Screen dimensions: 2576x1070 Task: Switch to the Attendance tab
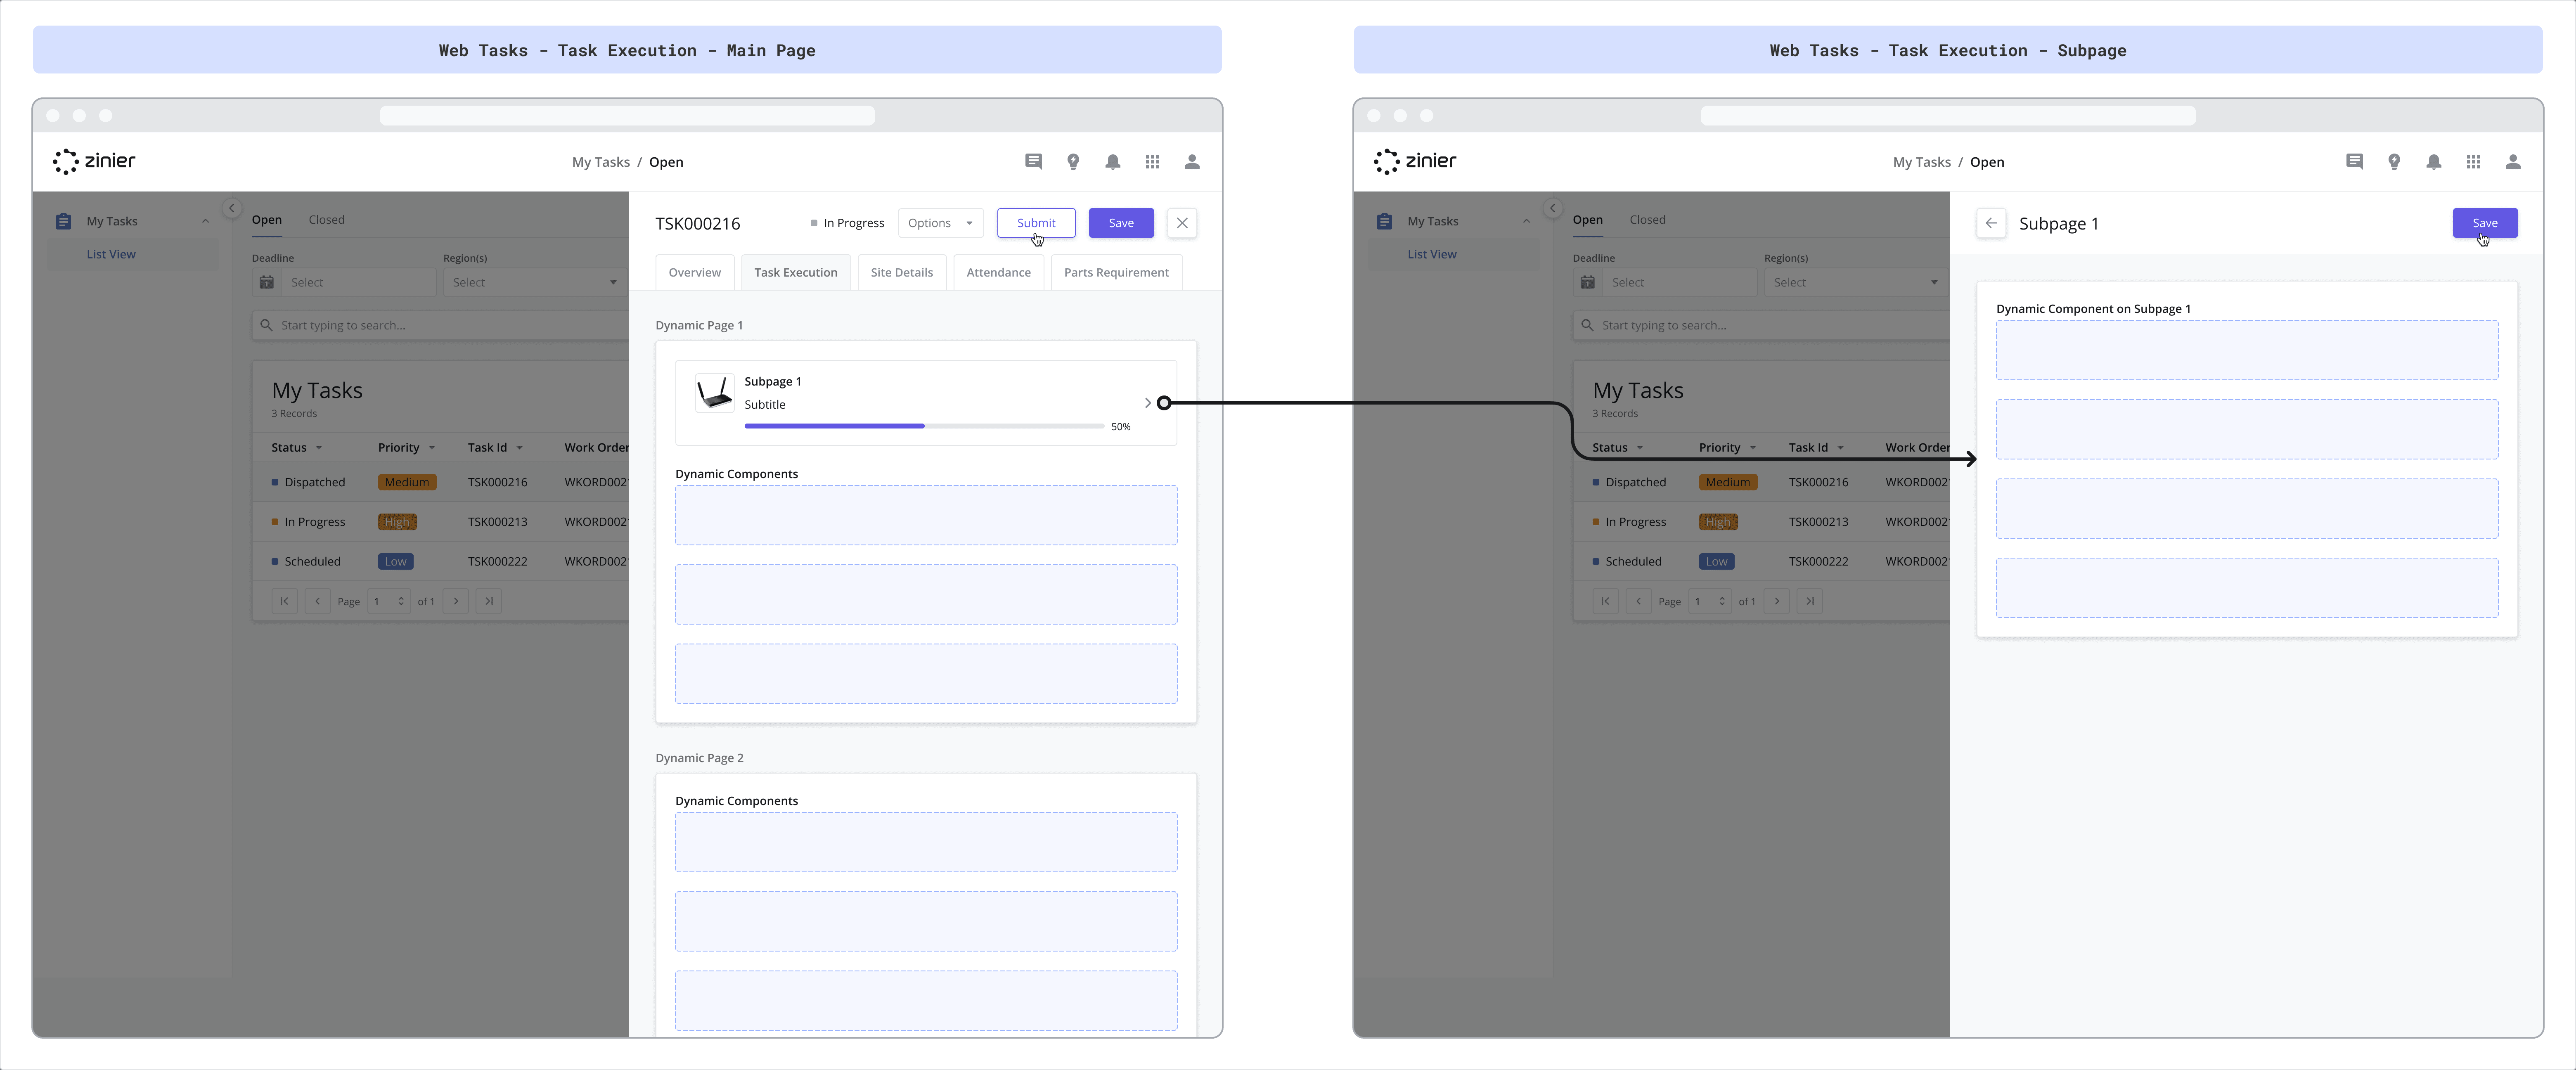tap(998, 272)
